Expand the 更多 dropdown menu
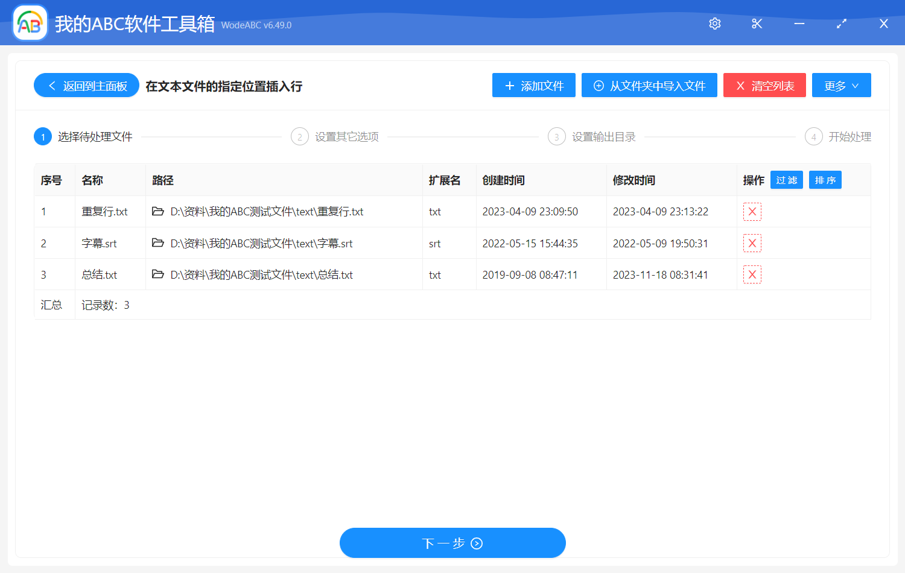This screenshot has width=905, height=573. 841,85
